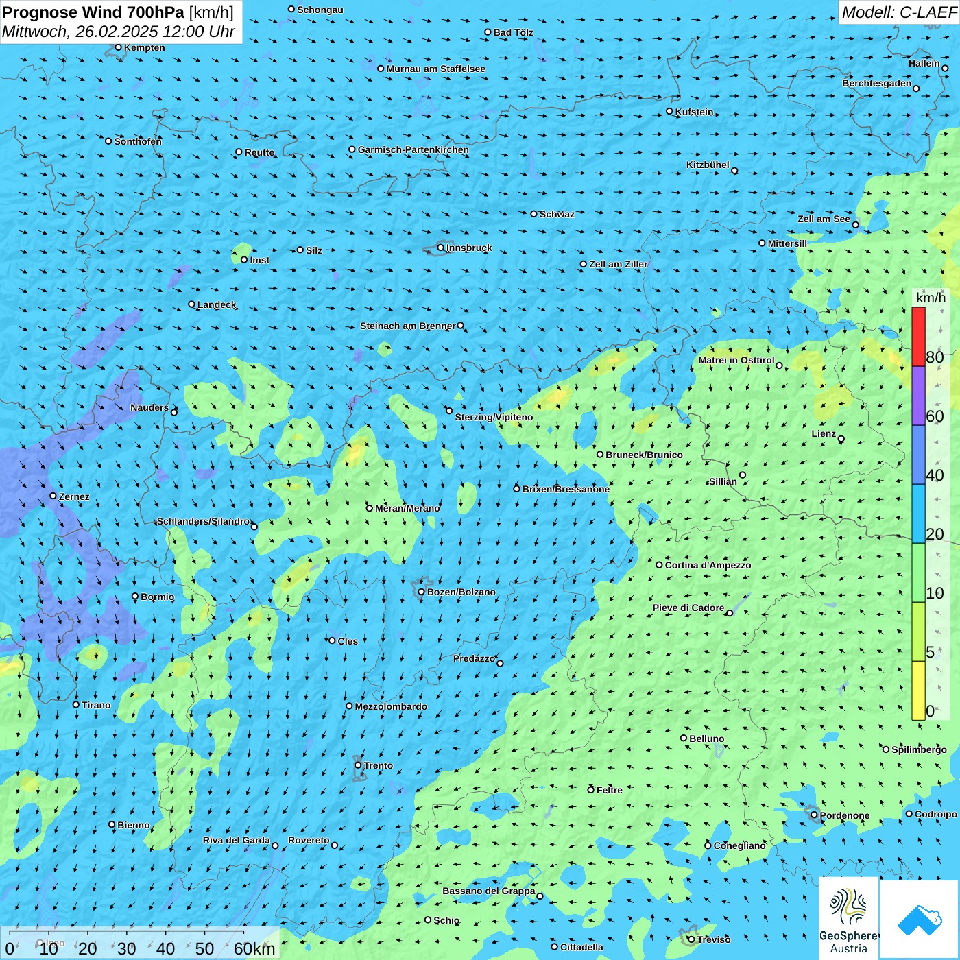Click the 'Predazzo' label
This screenshot has width=960, height=960.
coord(474,658)
